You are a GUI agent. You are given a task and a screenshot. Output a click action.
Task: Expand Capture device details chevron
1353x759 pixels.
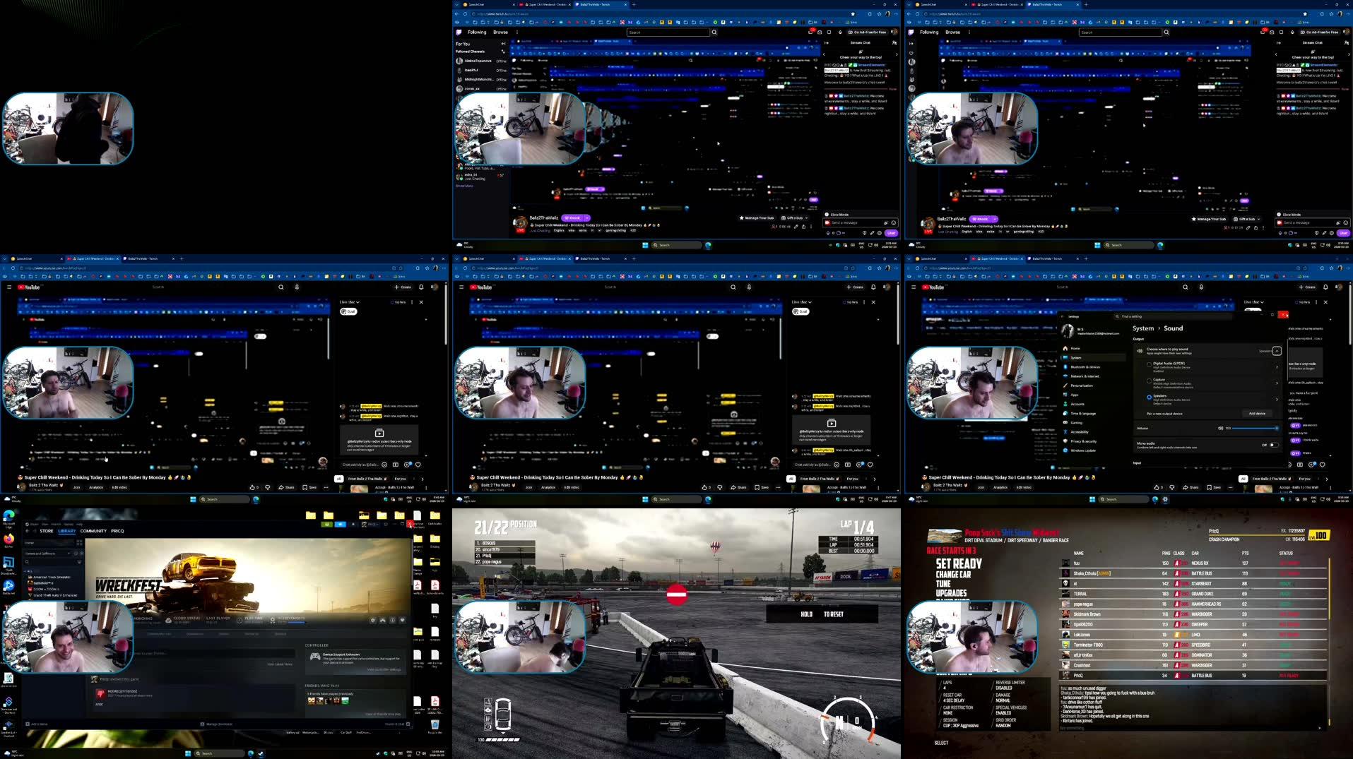pyautogui.click(x=1277, y=383)
